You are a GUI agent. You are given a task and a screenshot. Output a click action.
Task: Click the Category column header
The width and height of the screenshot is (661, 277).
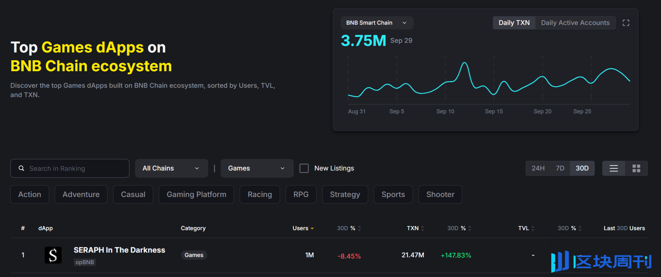coord(193,228)
